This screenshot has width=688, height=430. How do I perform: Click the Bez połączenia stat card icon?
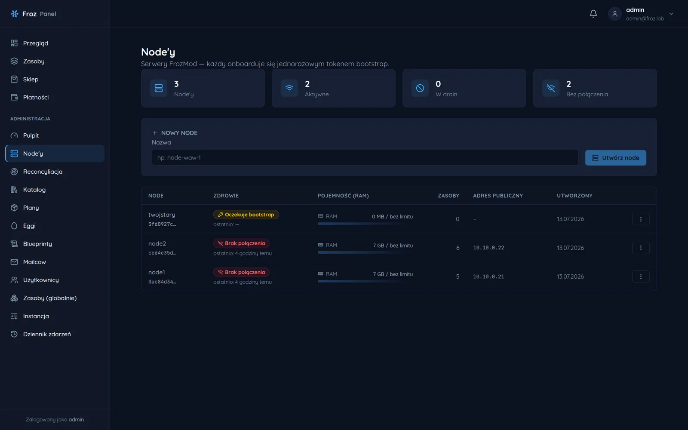tap(551, 88)
